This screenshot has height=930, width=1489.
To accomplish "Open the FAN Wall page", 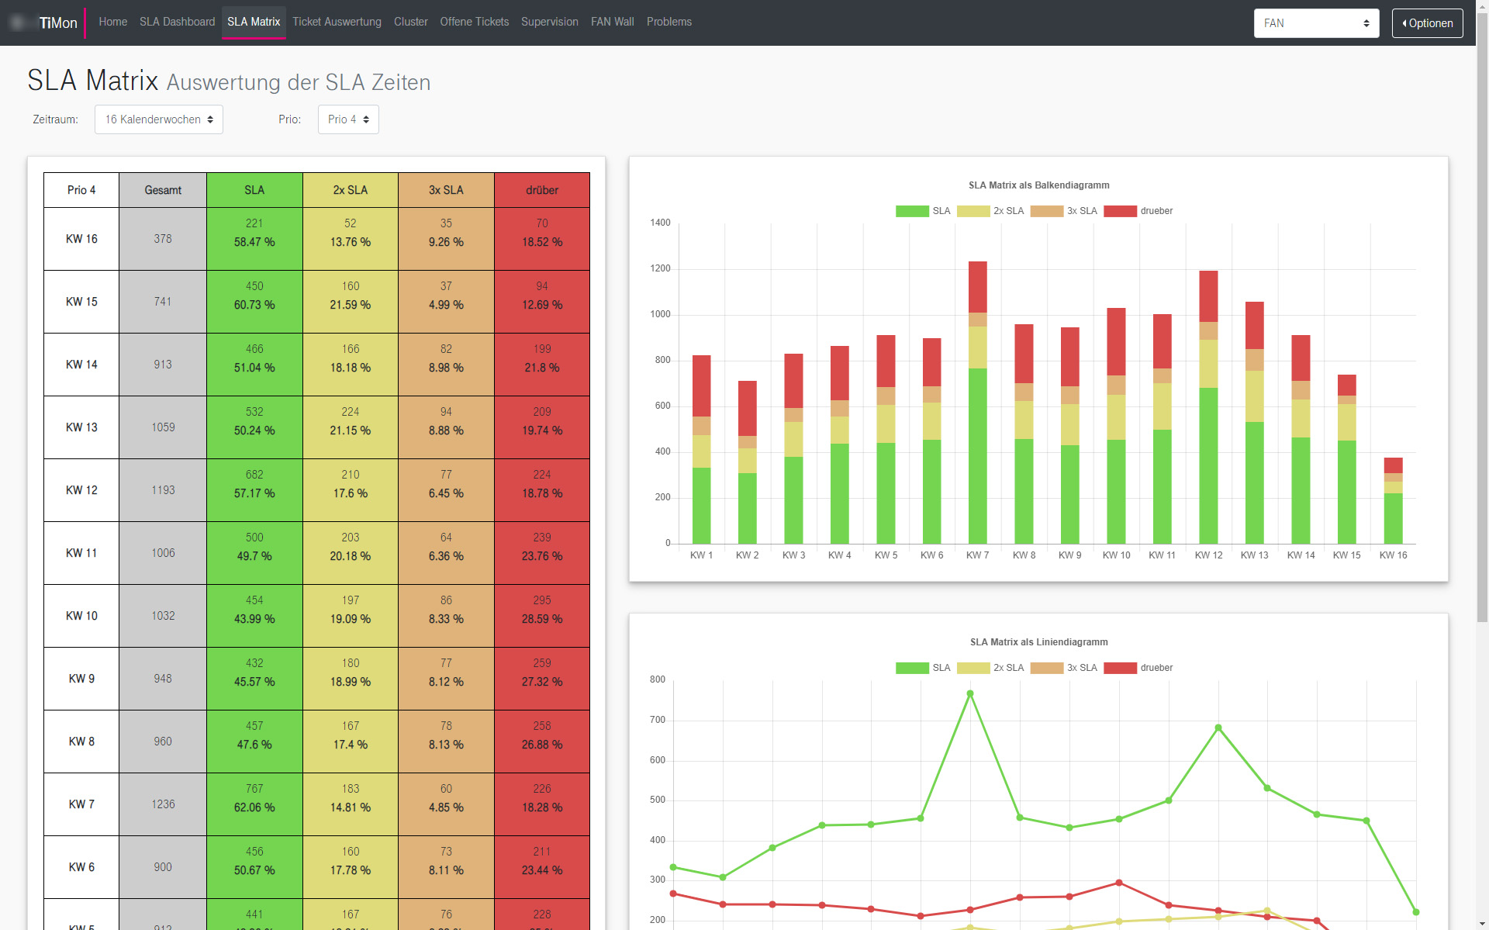I will 612,22.
